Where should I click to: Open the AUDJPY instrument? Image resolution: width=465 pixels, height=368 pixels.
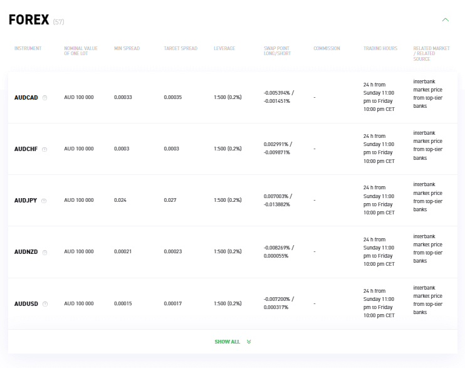[x=26, y=201]
